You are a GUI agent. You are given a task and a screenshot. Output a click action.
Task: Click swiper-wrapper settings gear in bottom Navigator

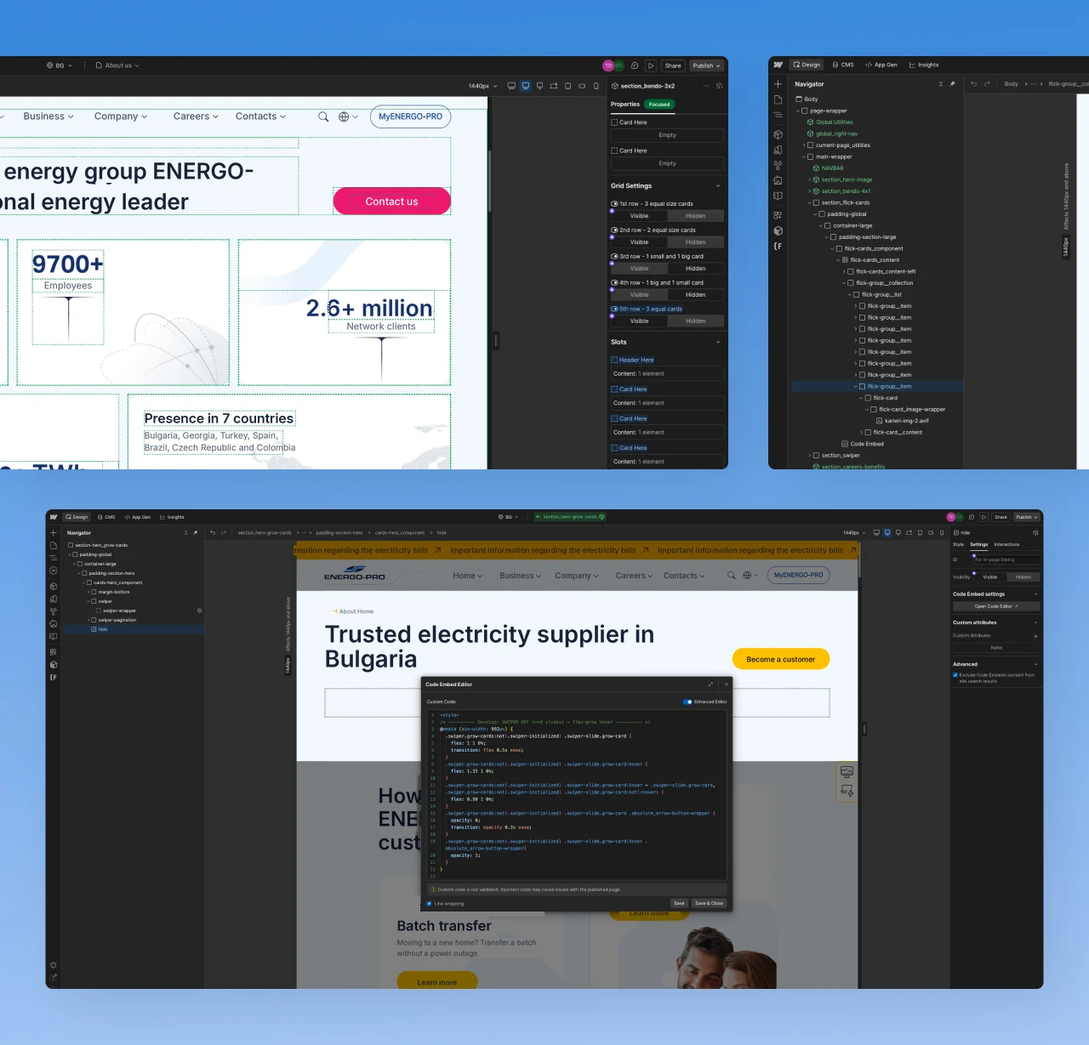tap(199, 611)
